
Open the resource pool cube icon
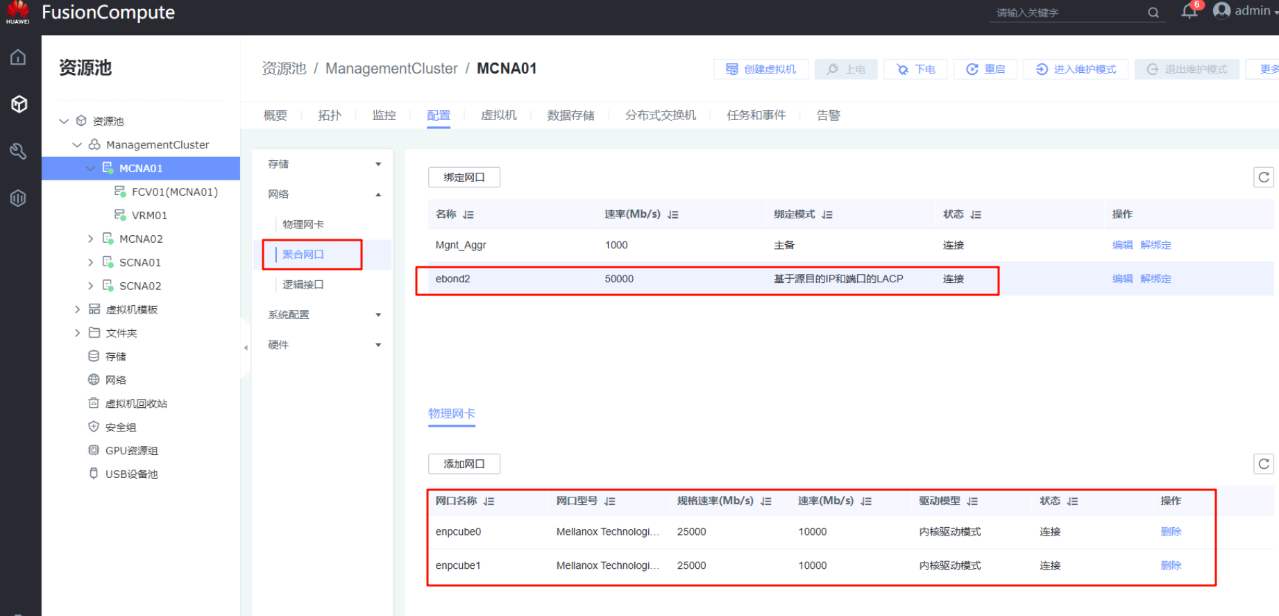pos(19,104)
